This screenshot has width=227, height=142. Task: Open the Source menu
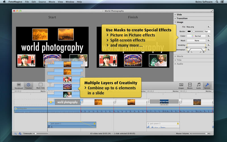point(42,2)
